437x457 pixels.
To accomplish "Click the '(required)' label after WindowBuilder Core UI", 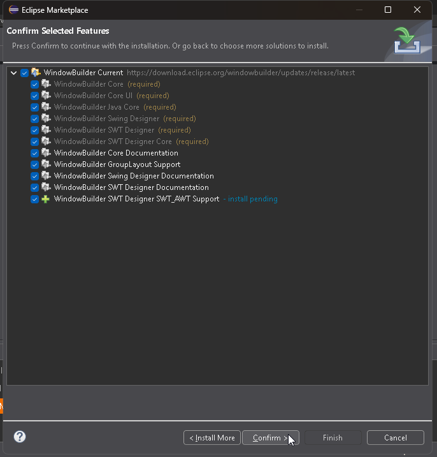I will point(153,96).
